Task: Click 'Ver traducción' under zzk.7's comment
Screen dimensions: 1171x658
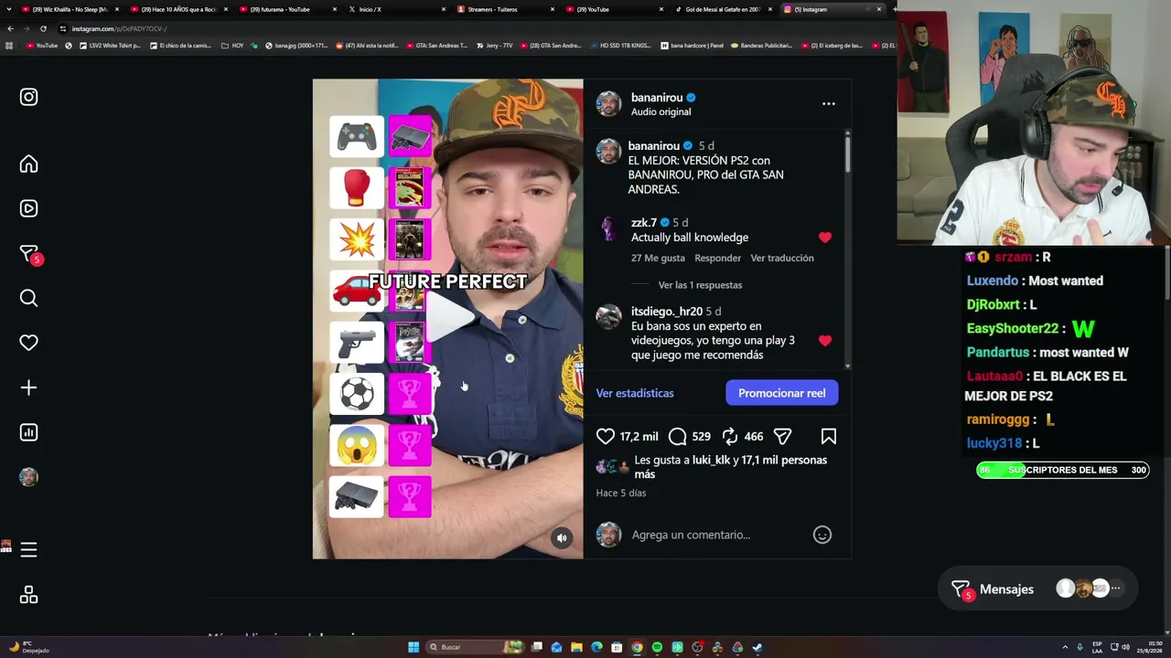Action: tap(782, 259)
